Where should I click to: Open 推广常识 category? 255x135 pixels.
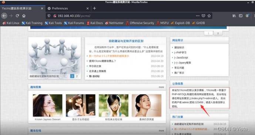pos(179,73)
